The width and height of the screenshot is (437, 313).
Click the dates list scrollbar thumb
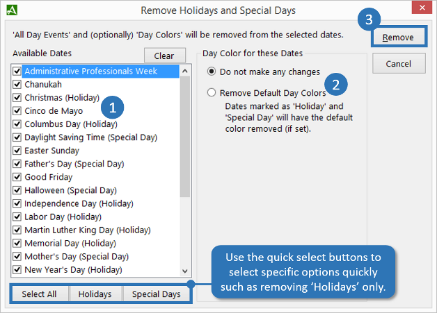pyautogui.click(x=185, y=137)
